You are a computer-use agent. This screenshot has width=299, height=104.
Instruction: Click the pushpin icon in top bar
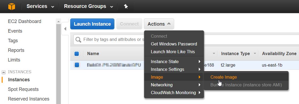tap(126, 6)
